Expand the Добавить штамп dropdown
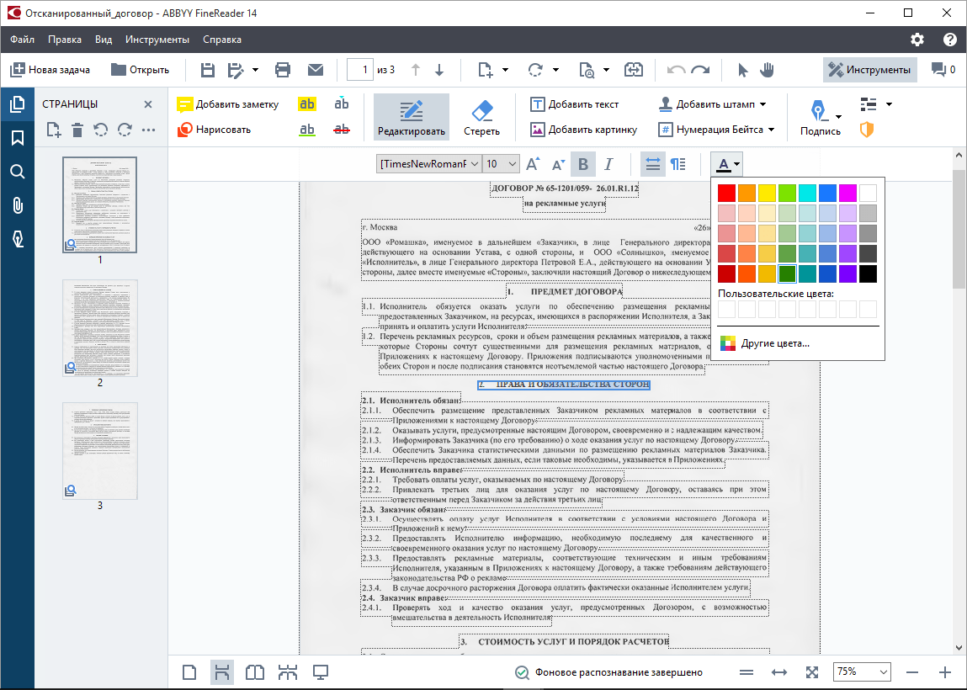 [762, 104]
